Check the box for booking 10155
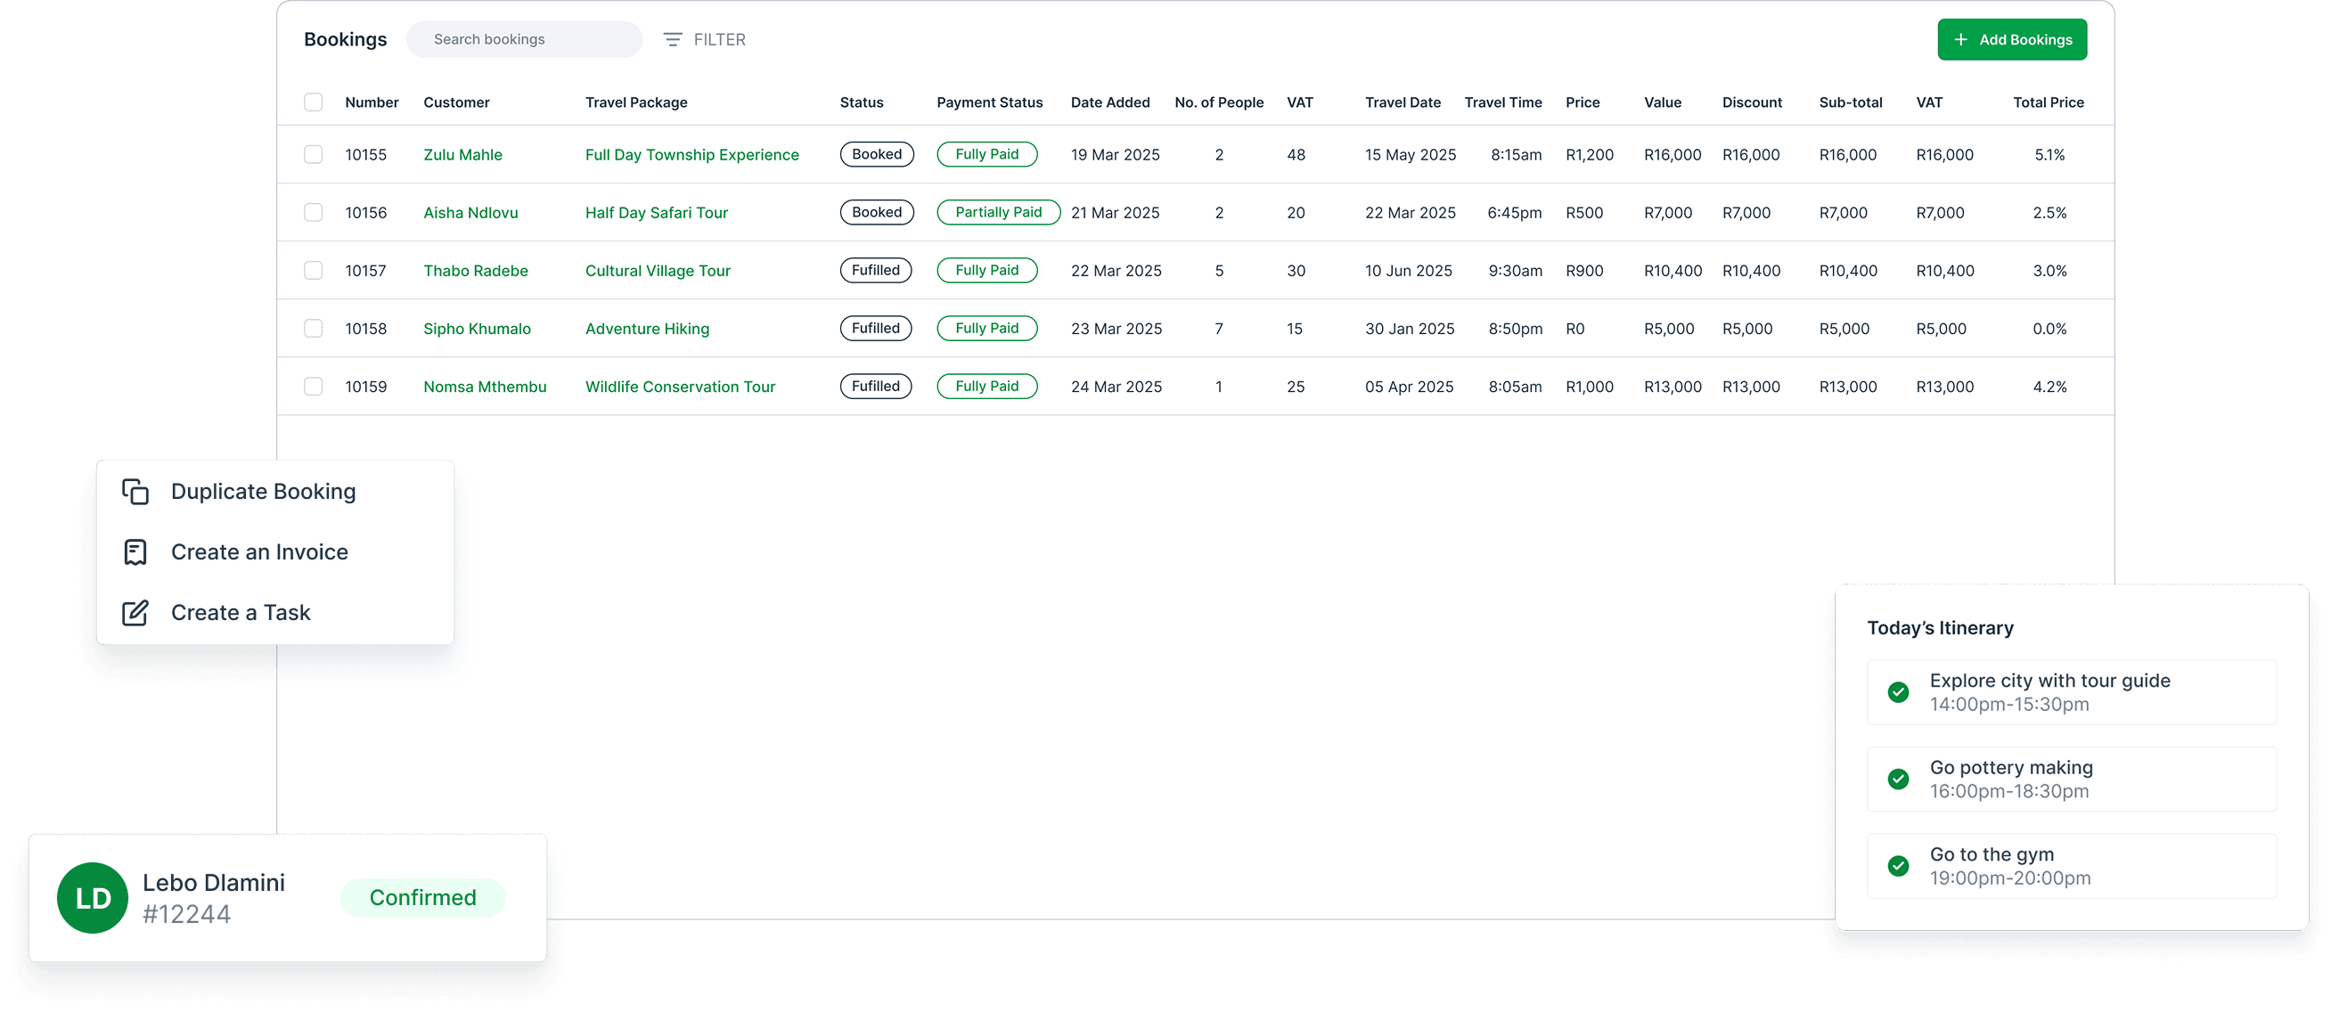This screenshot has height=1012, width=2331. [x=313, y=155]
